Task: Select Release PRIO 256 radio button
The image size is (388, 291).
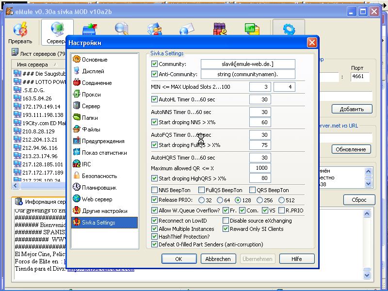Action: (259, 200)
